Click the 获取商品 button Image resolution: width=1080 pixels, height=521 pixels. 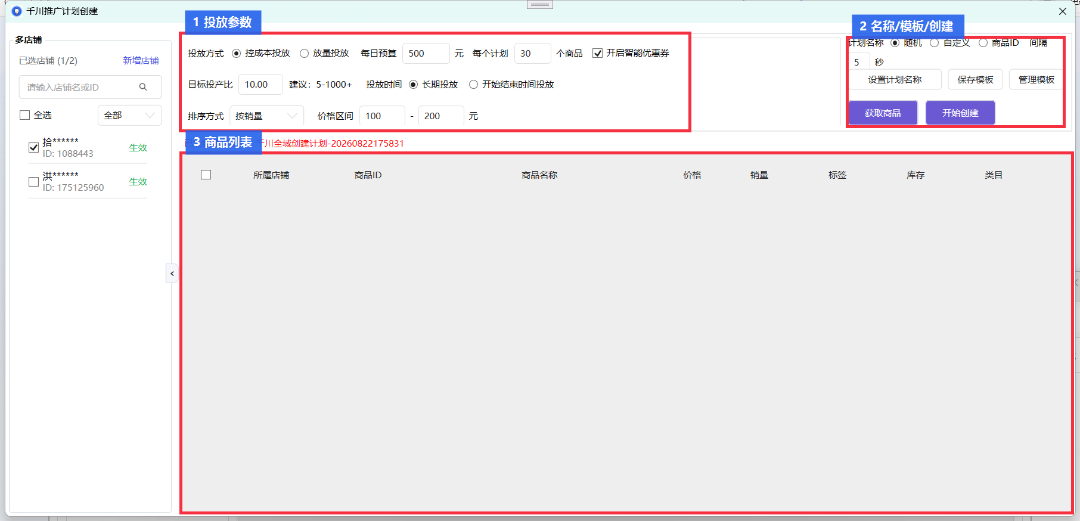tap(883, 113)
